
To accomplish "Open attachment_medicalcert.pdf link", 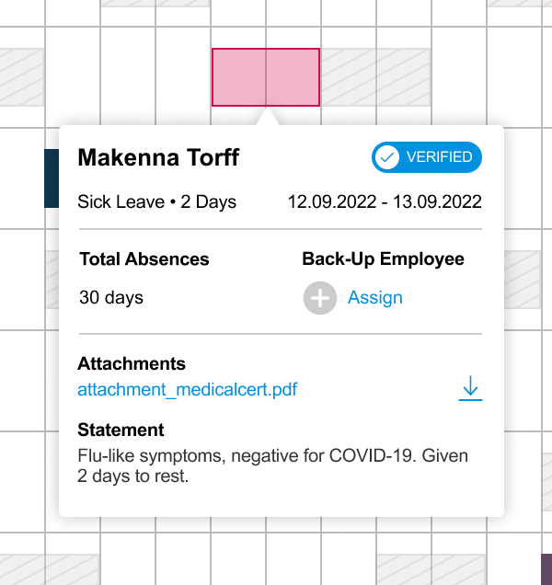I will point(188,389).
